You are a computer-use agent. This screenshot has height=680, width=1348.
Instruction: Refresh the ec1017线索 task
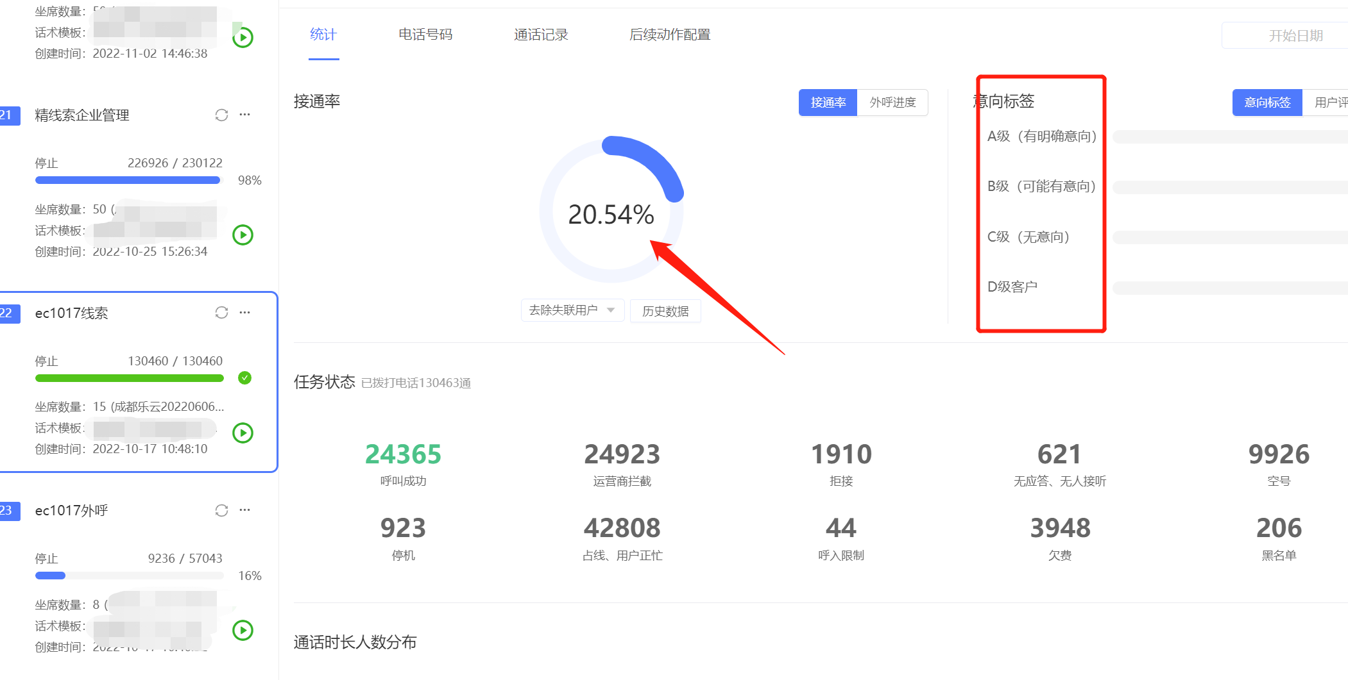click(221, 312)
